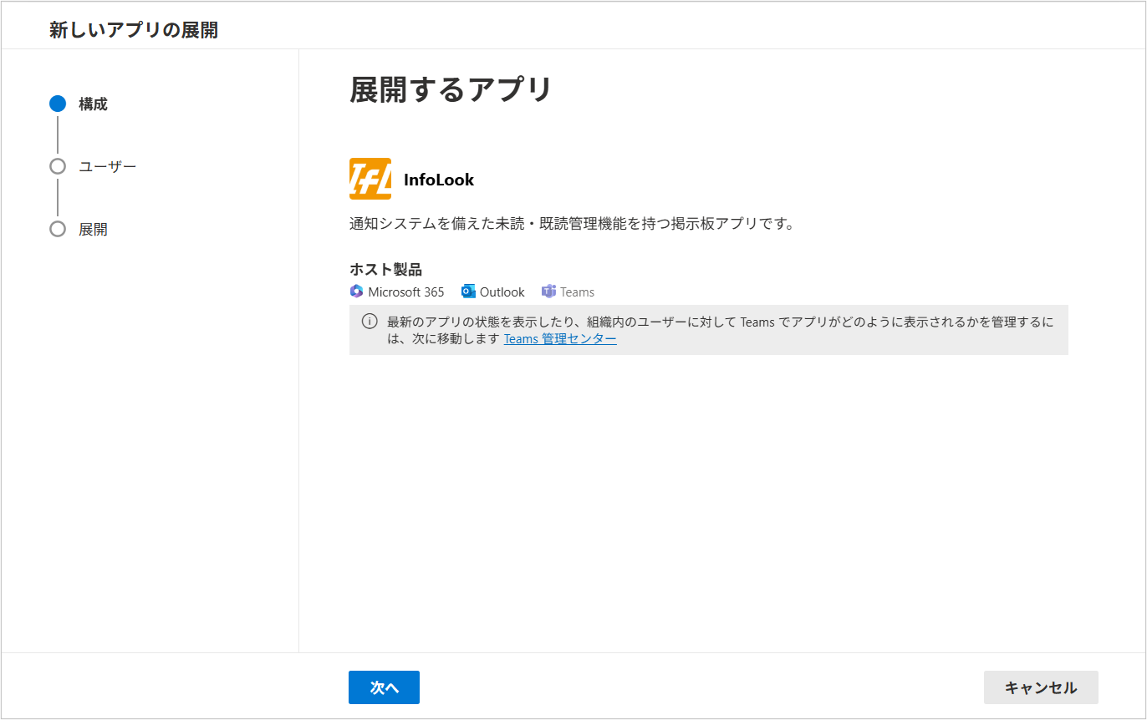Click the 新しいアプリの展開 dialog title
This screenshot has width=1147, height=720.
[134, 31]
